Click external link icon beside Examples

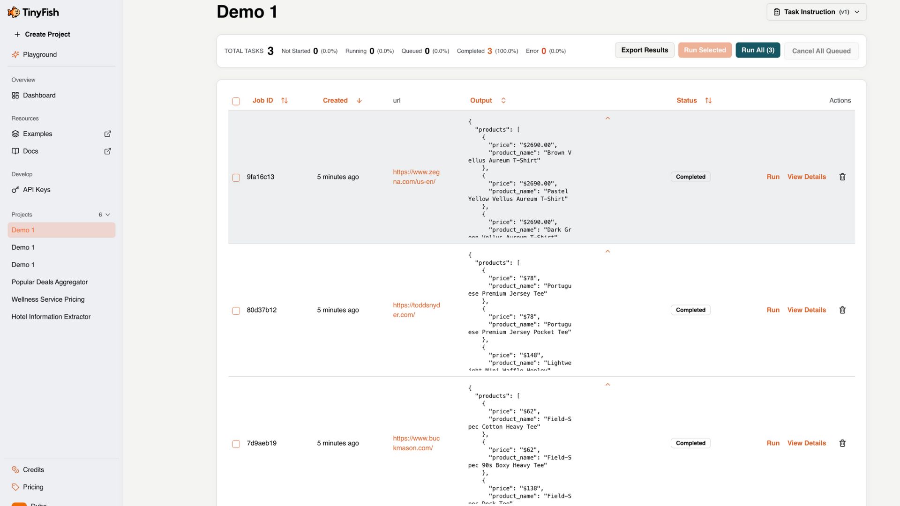pos(107,134)
